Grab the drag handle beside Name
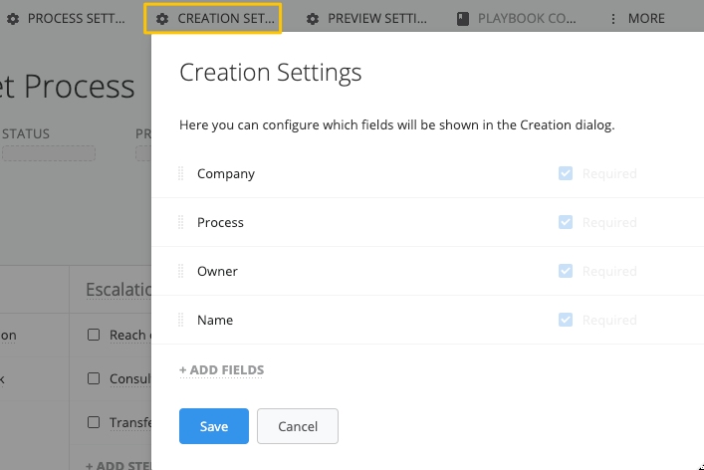This screenshot has width=704, height=470. 181,320
